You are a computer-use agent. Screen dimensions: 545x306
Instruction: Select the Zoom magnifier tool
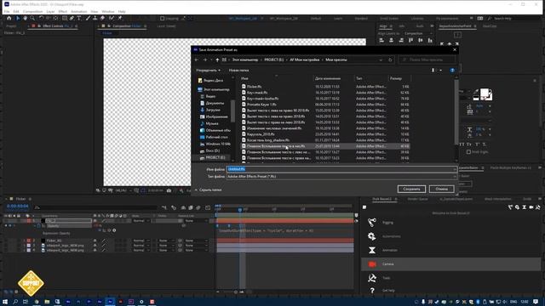(x=32, y=18)
